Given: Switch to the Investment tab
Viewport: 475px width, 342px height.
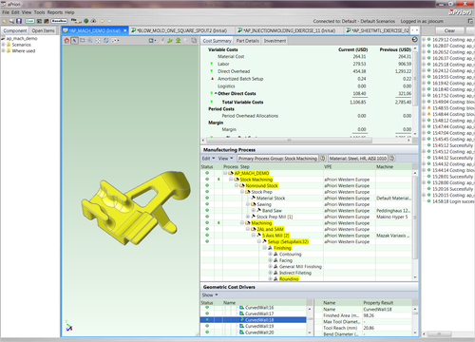Looking at the screenshot, I should click(275, 41).
